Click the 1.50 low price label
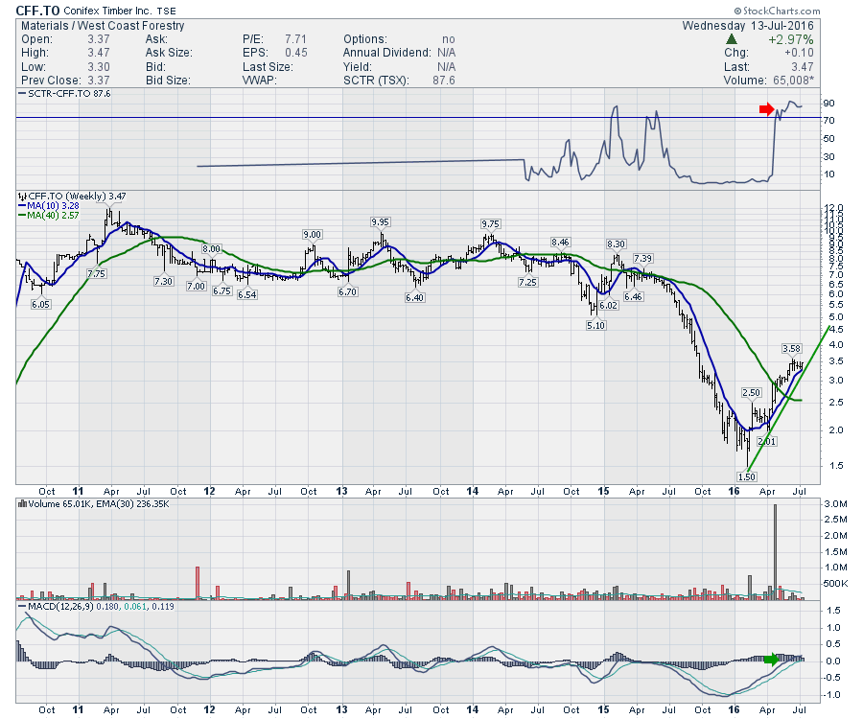This screenshot has width=863, height=719. pyautogui.click(x=747, y=476)
